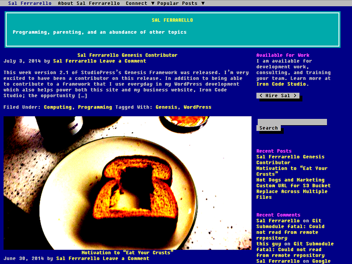Image resolution: width=352 pixels, height=264 pixels.
Task: Open this guy's Git Submodule comment link
Action: pyautogui.click(x=295, y=250)
